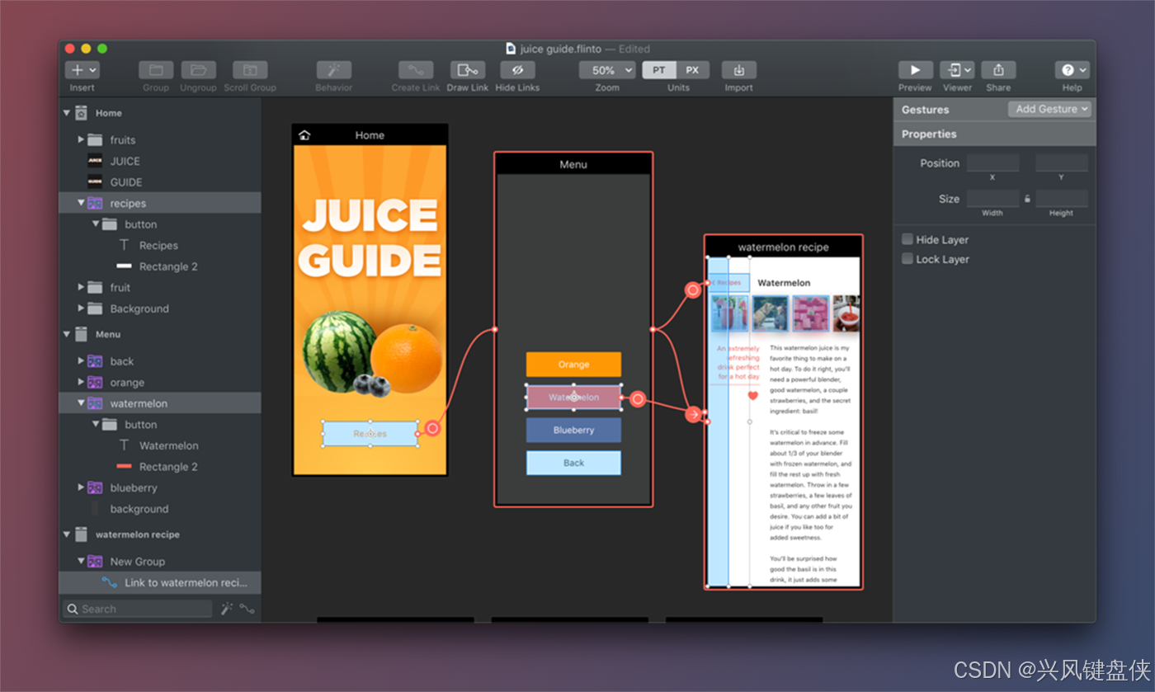
Task: Click the link handle beside Recipes button
Action: (432, 429)
